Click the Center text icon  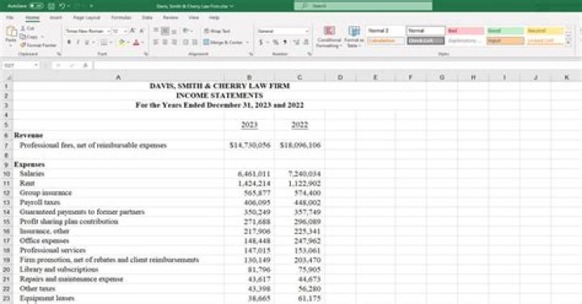coord(165,42)
